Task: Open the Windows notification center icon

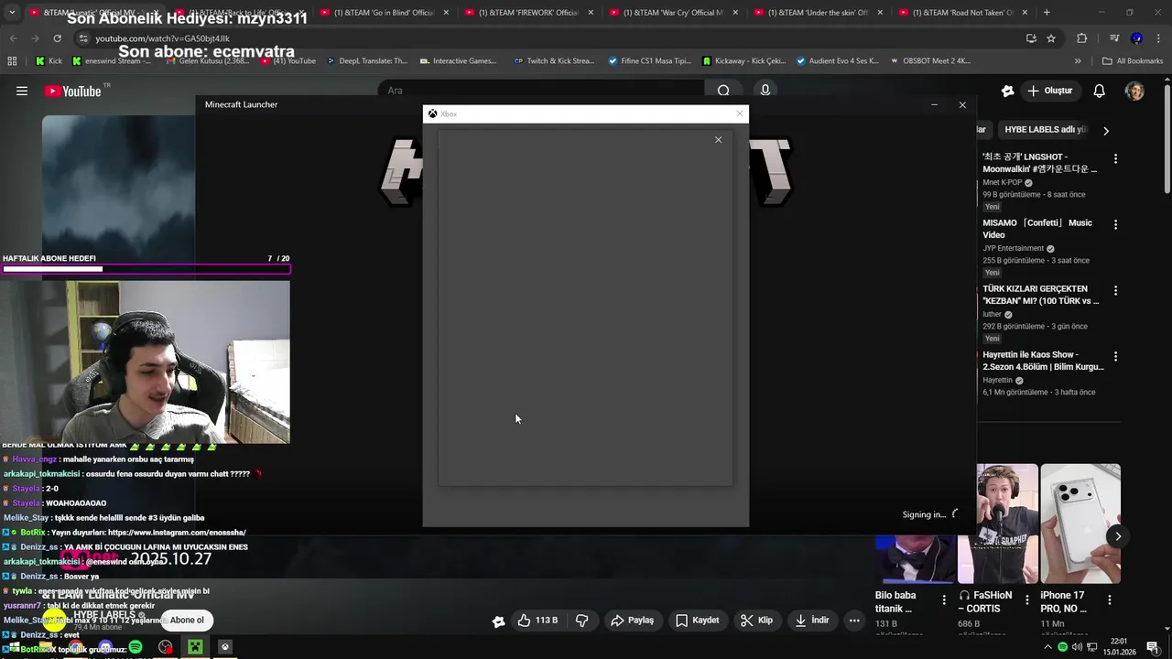Action: click(1152, 647)
